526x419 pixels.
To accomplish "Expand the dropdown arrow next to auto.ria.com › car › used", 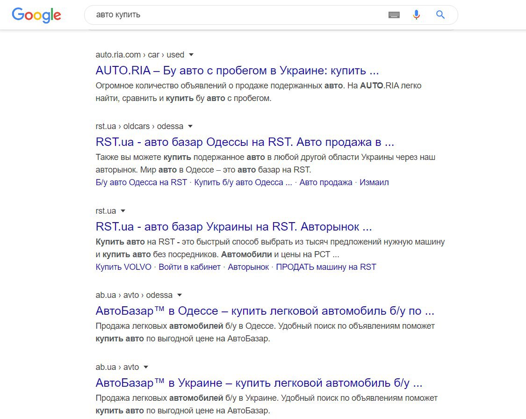I will pyautogui.click(x=191, y=55).
